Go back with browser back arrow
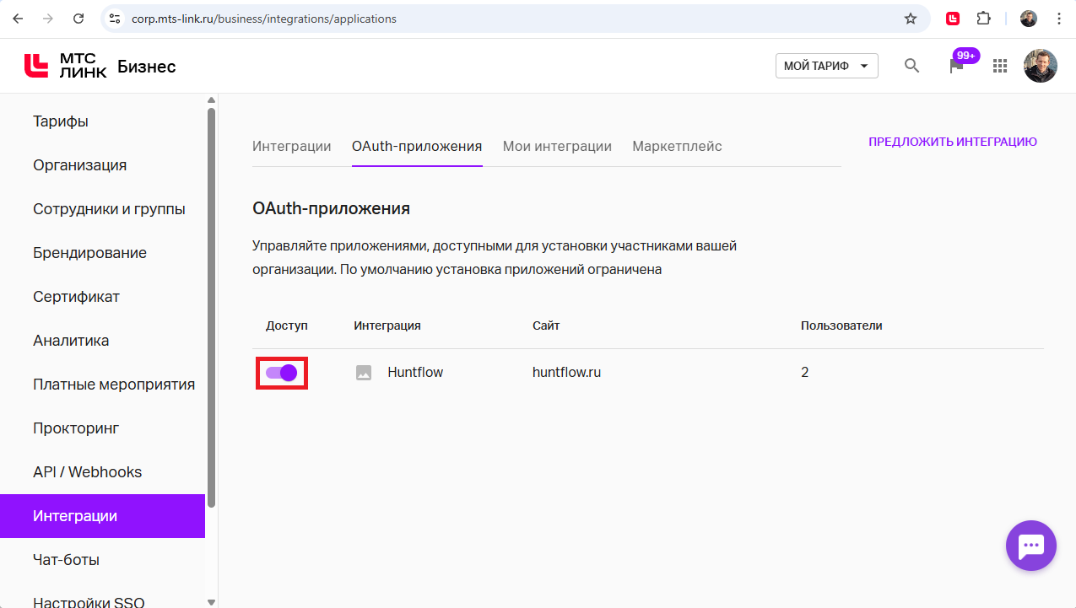This screenshot has width=1076, height=608. pos(18,19)
